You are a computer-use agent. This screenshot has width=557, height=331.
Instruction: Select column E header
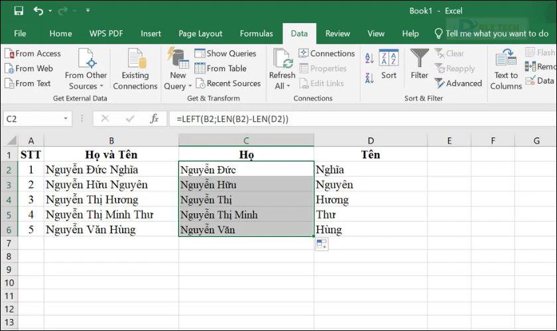click(450, 141)
